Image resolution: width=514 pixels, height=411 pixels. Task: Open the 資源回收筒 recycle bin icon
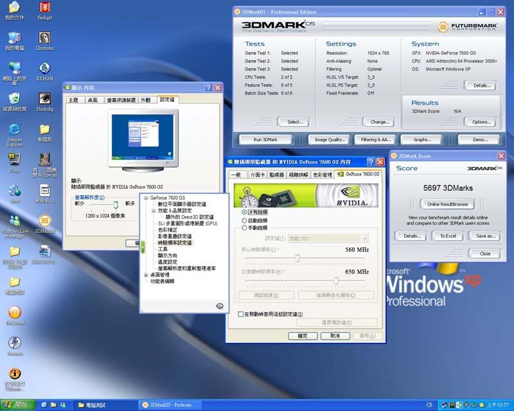(14, 102)
